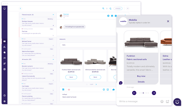The image size is (183, 109).
Task: Click the clipboard icon in chat header
Action: (x=116, y=16)
